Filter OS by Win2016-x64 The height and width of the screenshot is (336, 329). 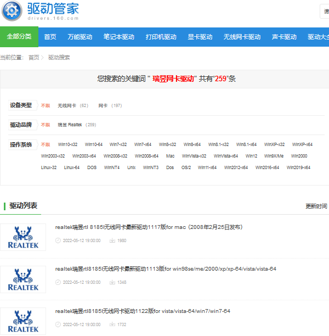(x=267, y=167)
